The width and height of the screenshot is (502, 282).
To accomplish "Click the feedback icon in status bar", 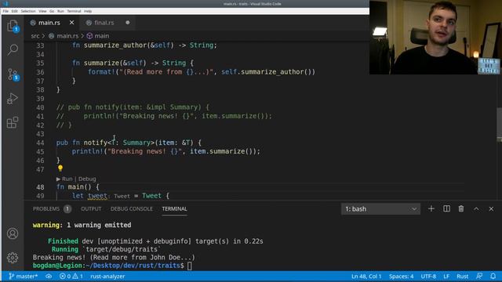I will pyautogui.click(x=479, y=277).
